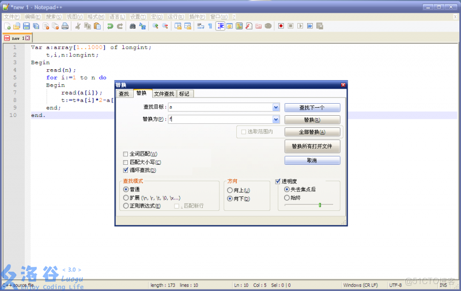The image size is (461, 291).
Task: Adjust the transparency slider handle
Action: [320, 205]
